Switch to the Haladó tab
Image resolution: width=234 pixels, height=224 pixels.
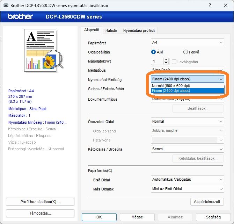[x=111, y=30]
